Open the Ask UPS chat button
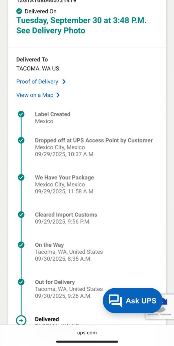 pos(133,301)
